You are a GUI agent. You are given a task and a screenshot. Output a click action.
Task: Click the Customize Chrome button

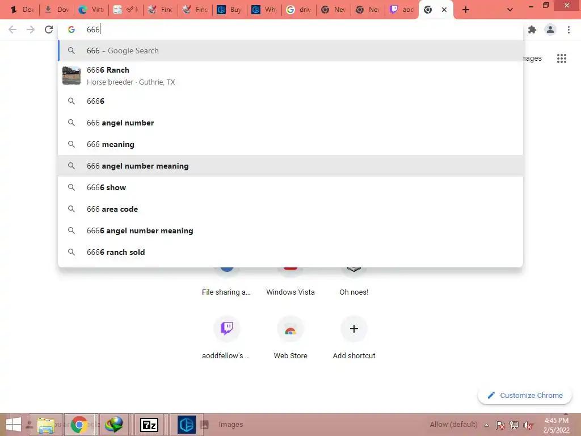[x=525, y=395]
